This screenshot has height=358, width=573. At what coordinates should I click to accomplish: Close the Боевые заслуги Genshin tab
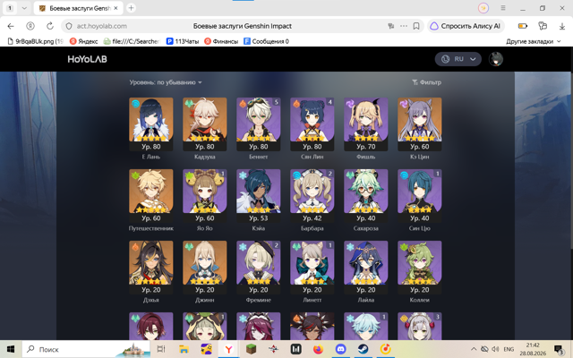point(116,8)
